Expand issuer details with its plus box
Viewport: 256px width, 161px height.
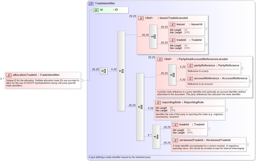206,29
